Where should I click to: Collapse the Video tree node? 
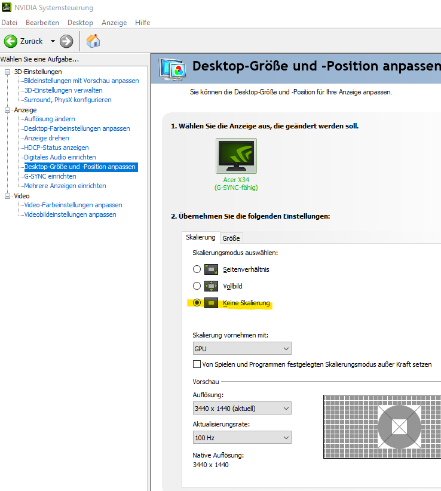pyautogui.click(x=8, y=196)
